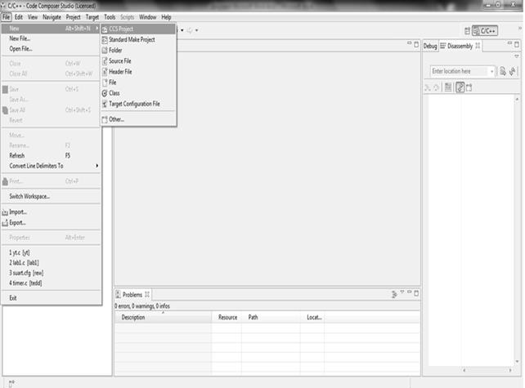Minimize the Problems view panel
525x388 pixels.
pyautogui.click(x=409, y=292)
